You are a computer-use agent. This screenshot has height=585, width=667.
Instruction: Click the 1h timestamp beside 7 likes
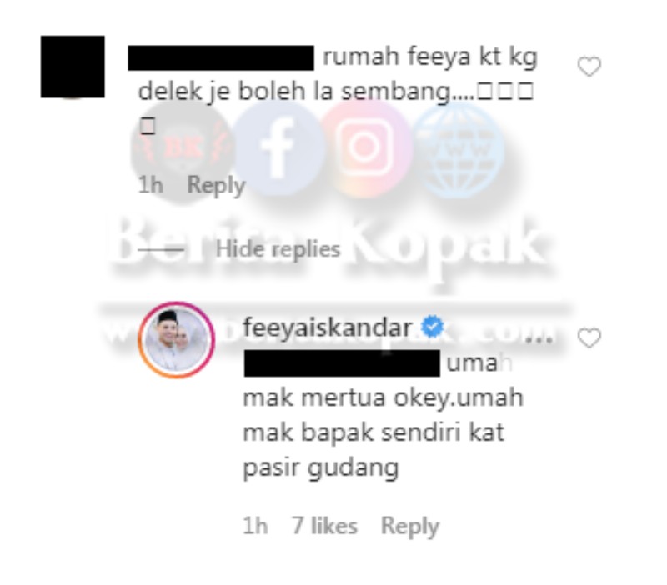pos(255,526)
